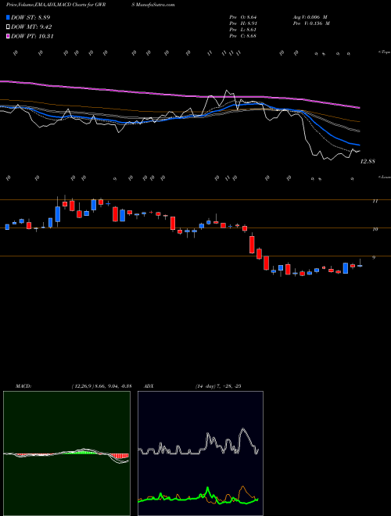This screenshot has width=391, height=516.
Task: Click the 'Pre O: 8.64' value
Action: pos(243,17)
